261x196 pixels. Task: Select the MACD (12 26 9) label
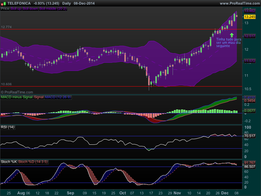click(58, 97)
